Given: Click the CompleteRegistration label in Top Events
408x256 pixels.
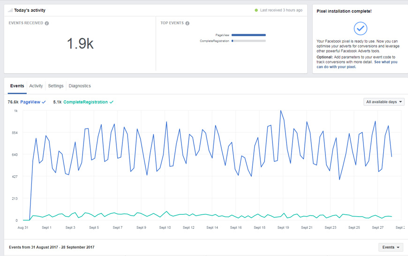Looking at the screenshot, I should 214,41.
